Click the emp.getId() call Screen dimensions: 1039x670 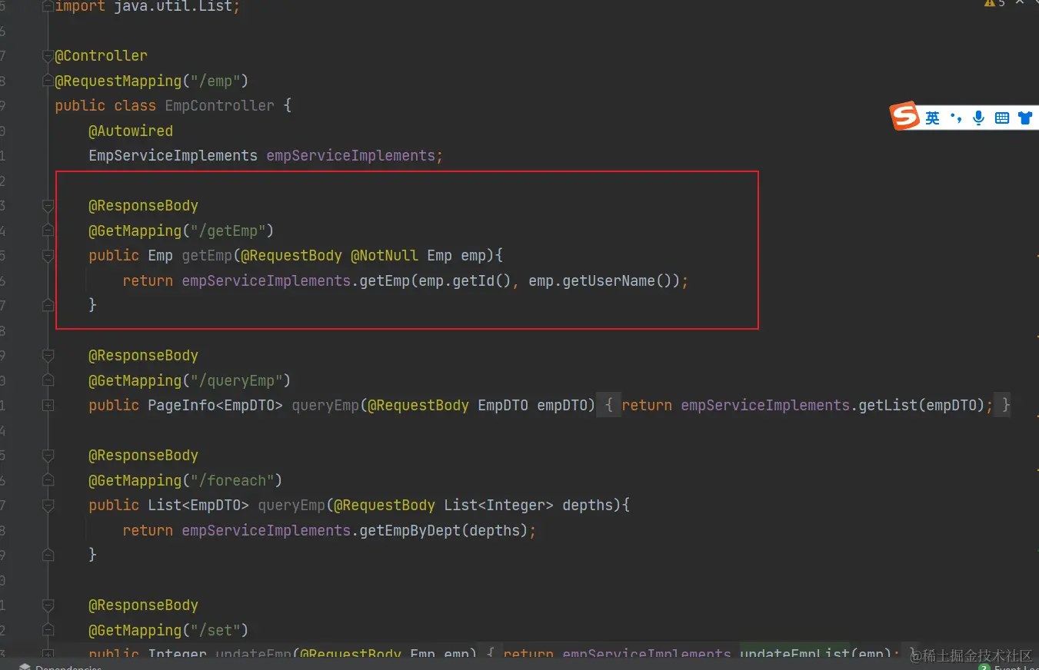click(x=465, y=280)
